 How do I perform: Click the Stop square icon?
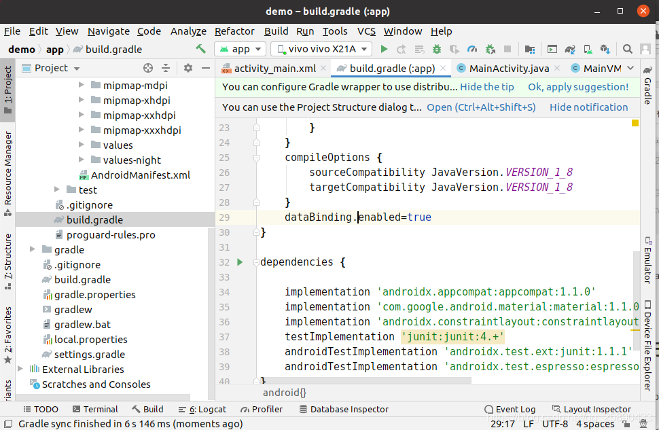coord(507,49)
